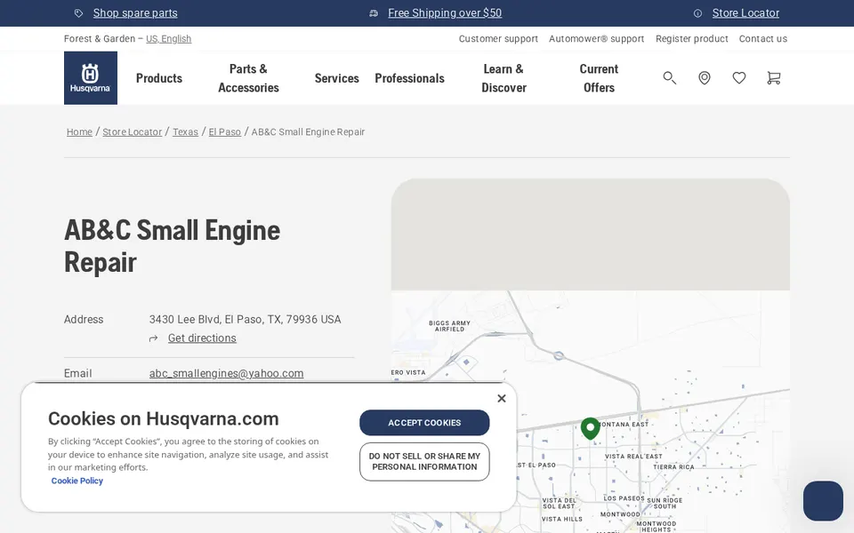Open the search magnifier icon
854x533 pixels.
[x=669, y=78]
